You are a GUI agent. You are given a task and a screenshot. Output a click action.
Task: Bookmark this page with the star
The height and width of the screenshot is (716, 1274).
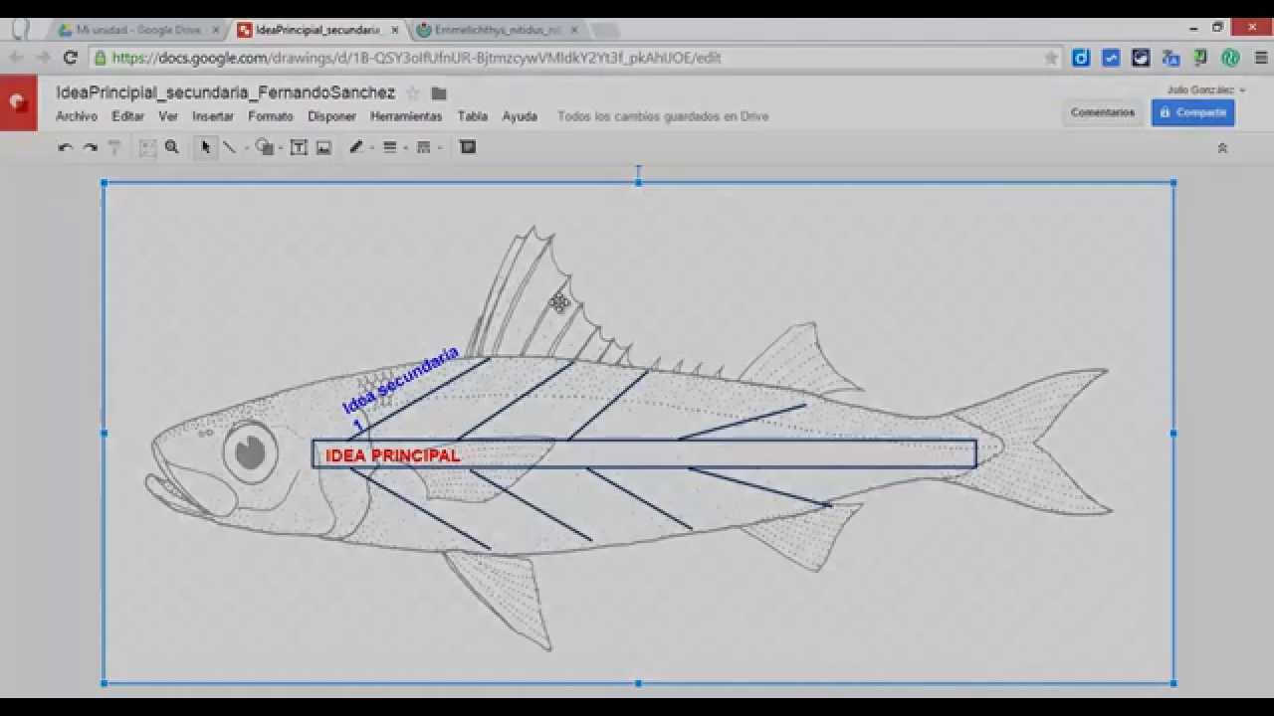point(1051,58)
